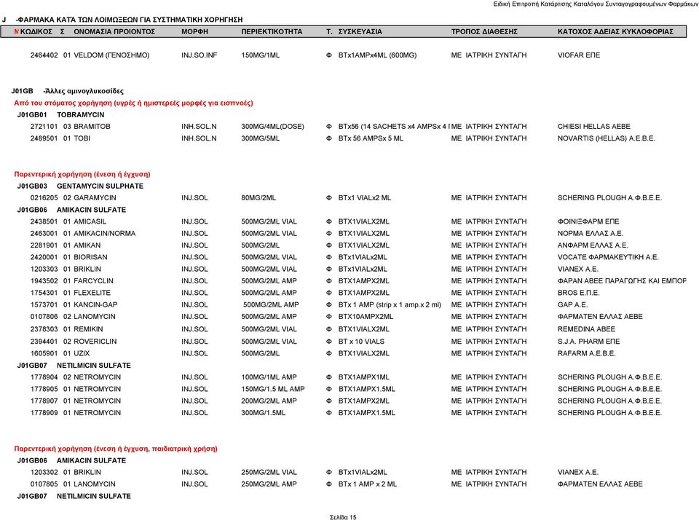699x520 pixels.
Task: Click holder ΦΟΙΝΙΞΦΑΡΜ ΕΠΕ
Action: pyautogui.click(x=588, y=221)
